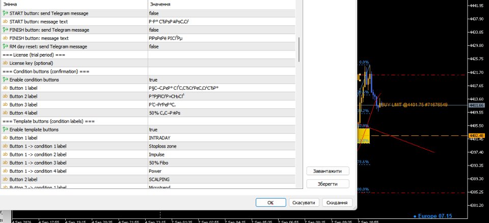Confirm the dialog with OK
The height and width of the screenshot is (223, 489).
(270, 203)
